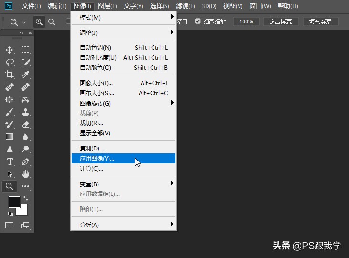
Task: Toggle Quick Mask mode
Action: 10,226
